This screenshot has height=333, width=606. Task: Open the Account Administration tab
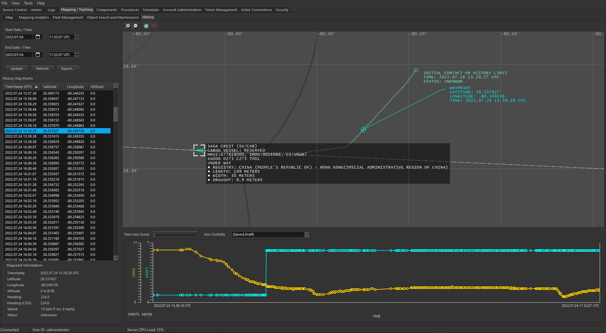[182, 10]
